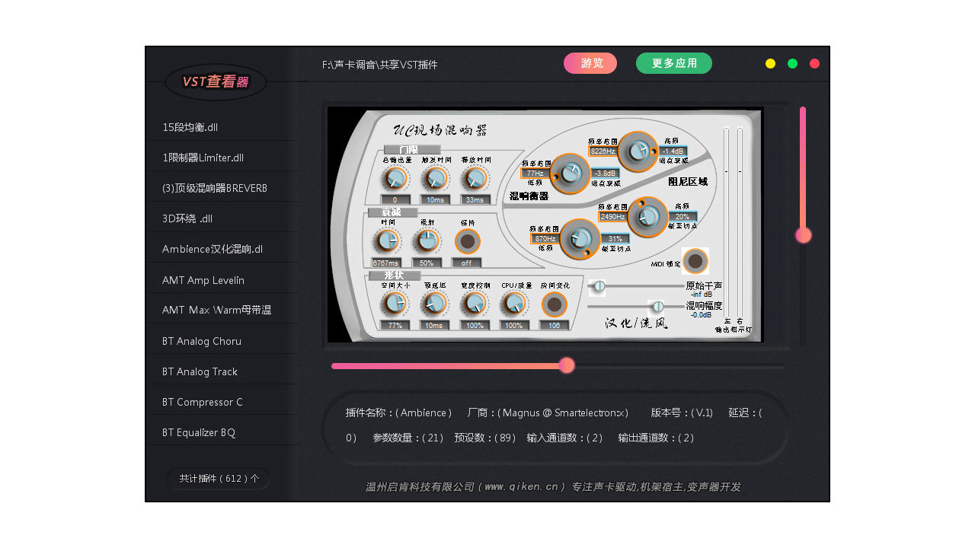
Task: Open BT Compressor C from the sidebar
Action: pyautogui.click(x=200, y=401)
